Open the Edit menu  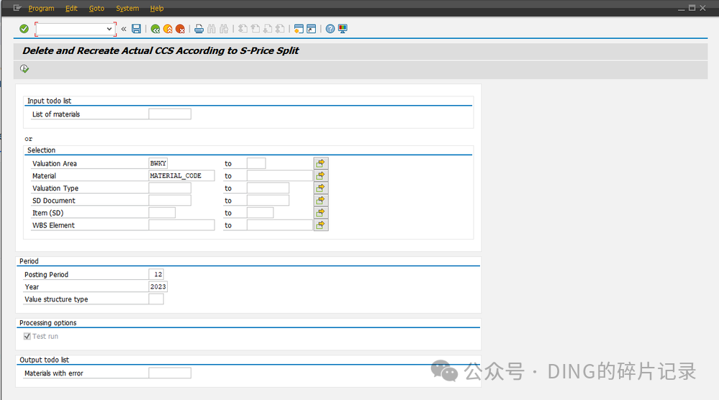[71, 8]
